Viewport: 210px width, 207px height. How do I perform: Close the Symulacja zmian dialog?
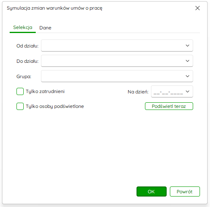198,8
